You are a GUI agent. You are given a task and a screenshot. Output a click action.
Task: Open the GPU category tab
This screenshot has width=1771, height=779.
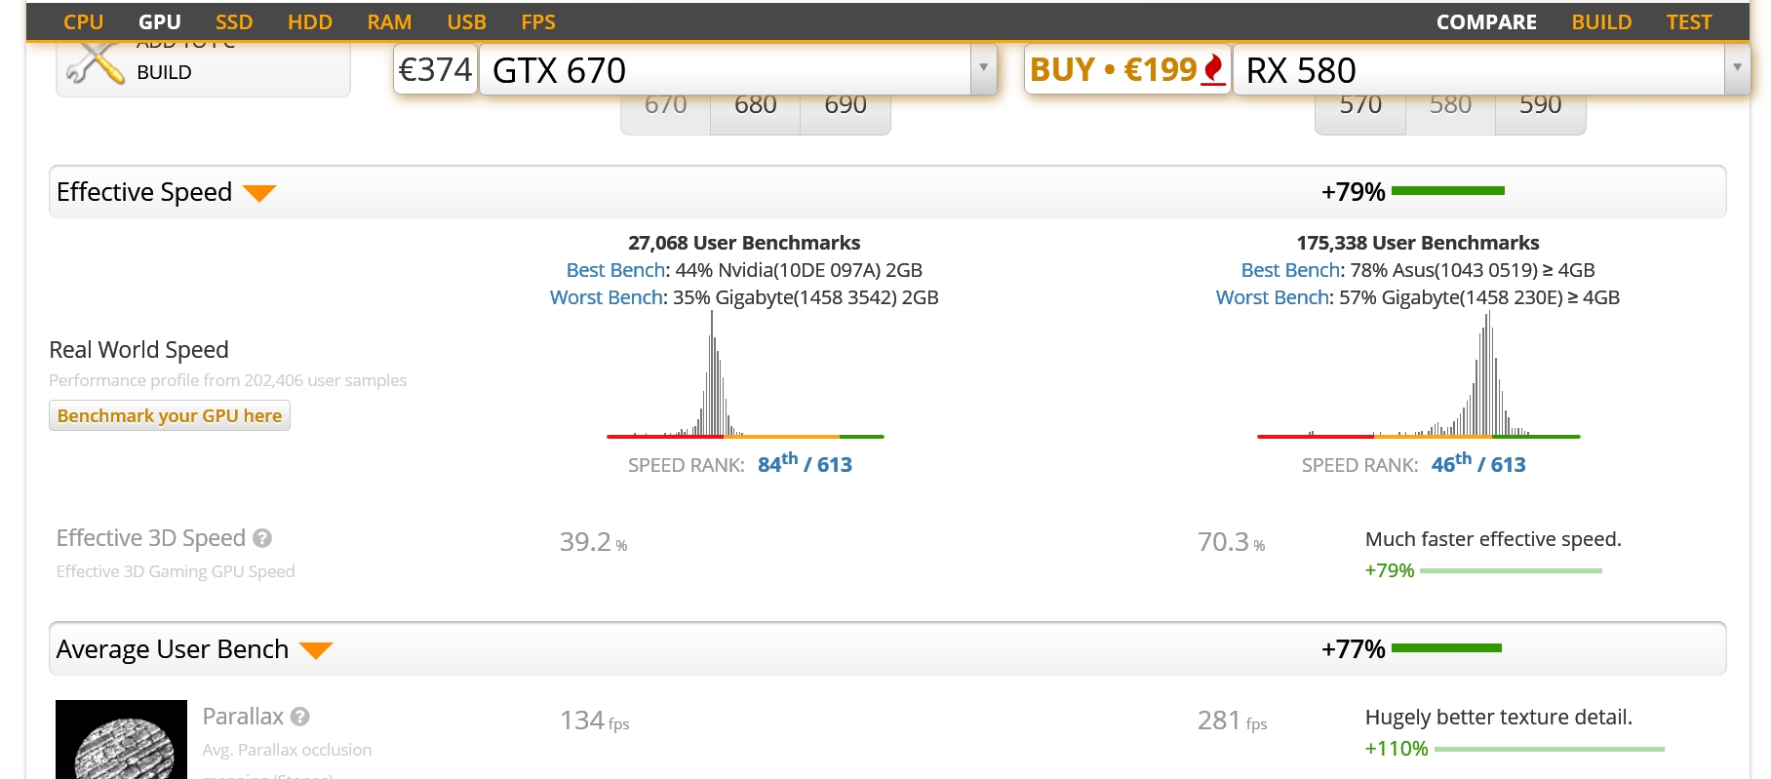[x=159, y=21]
